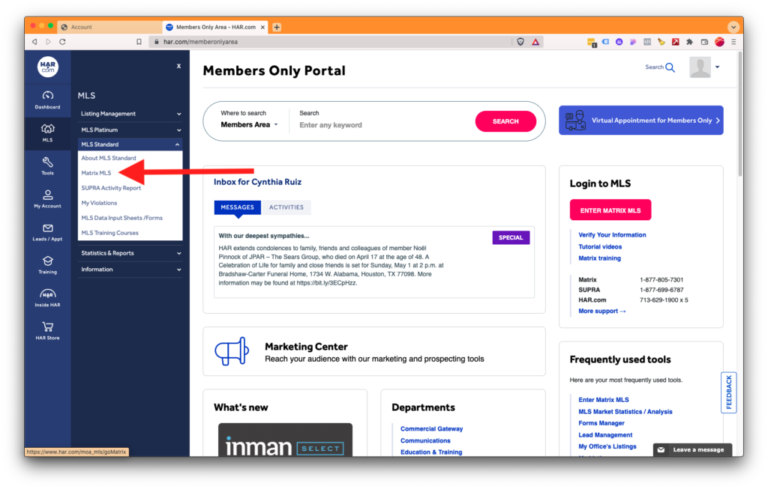The image size is (768, 489).
Task: Reload the page with refresh icon
Action: tap(62, 42)
